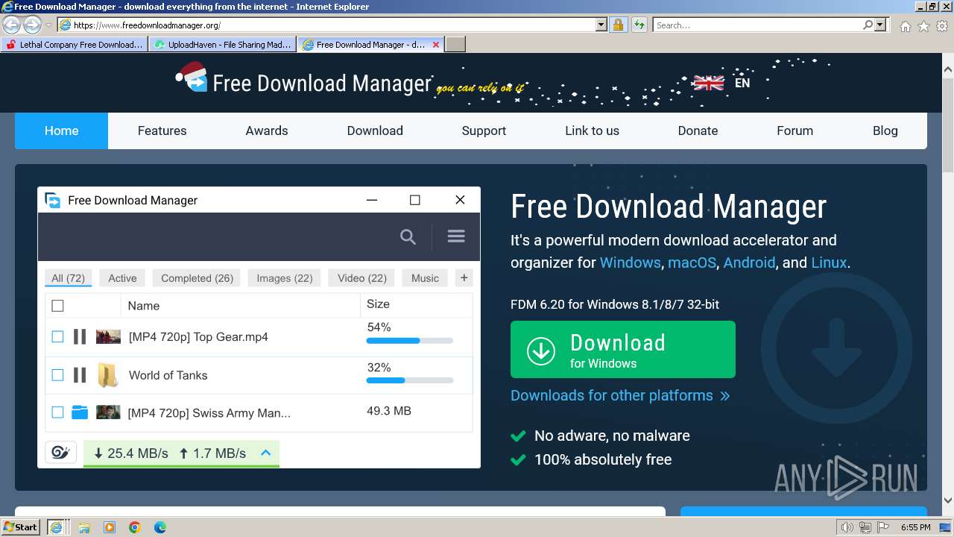Click pause icon for Top Gear.mp4
Screen dimensions: 954x537
coord(80,336)
